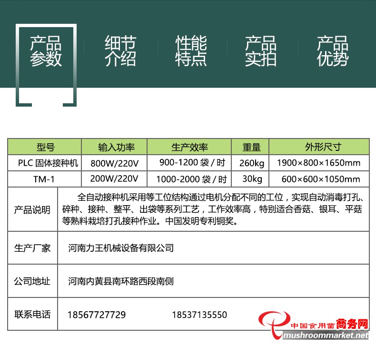Open the 性能特点 tab
The width and height of the screenshot is (376, 346).
tap(191, 51)
